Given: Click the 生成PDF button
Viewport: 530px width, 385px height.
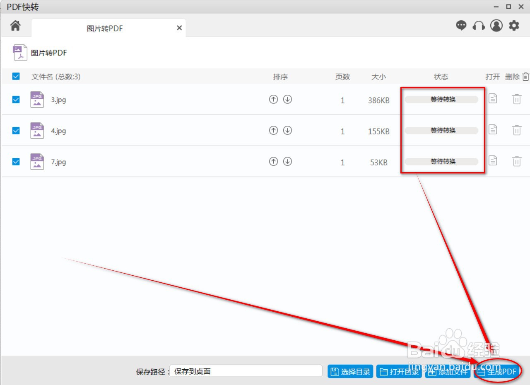Looking at the screenshot, I should (497, 371).
